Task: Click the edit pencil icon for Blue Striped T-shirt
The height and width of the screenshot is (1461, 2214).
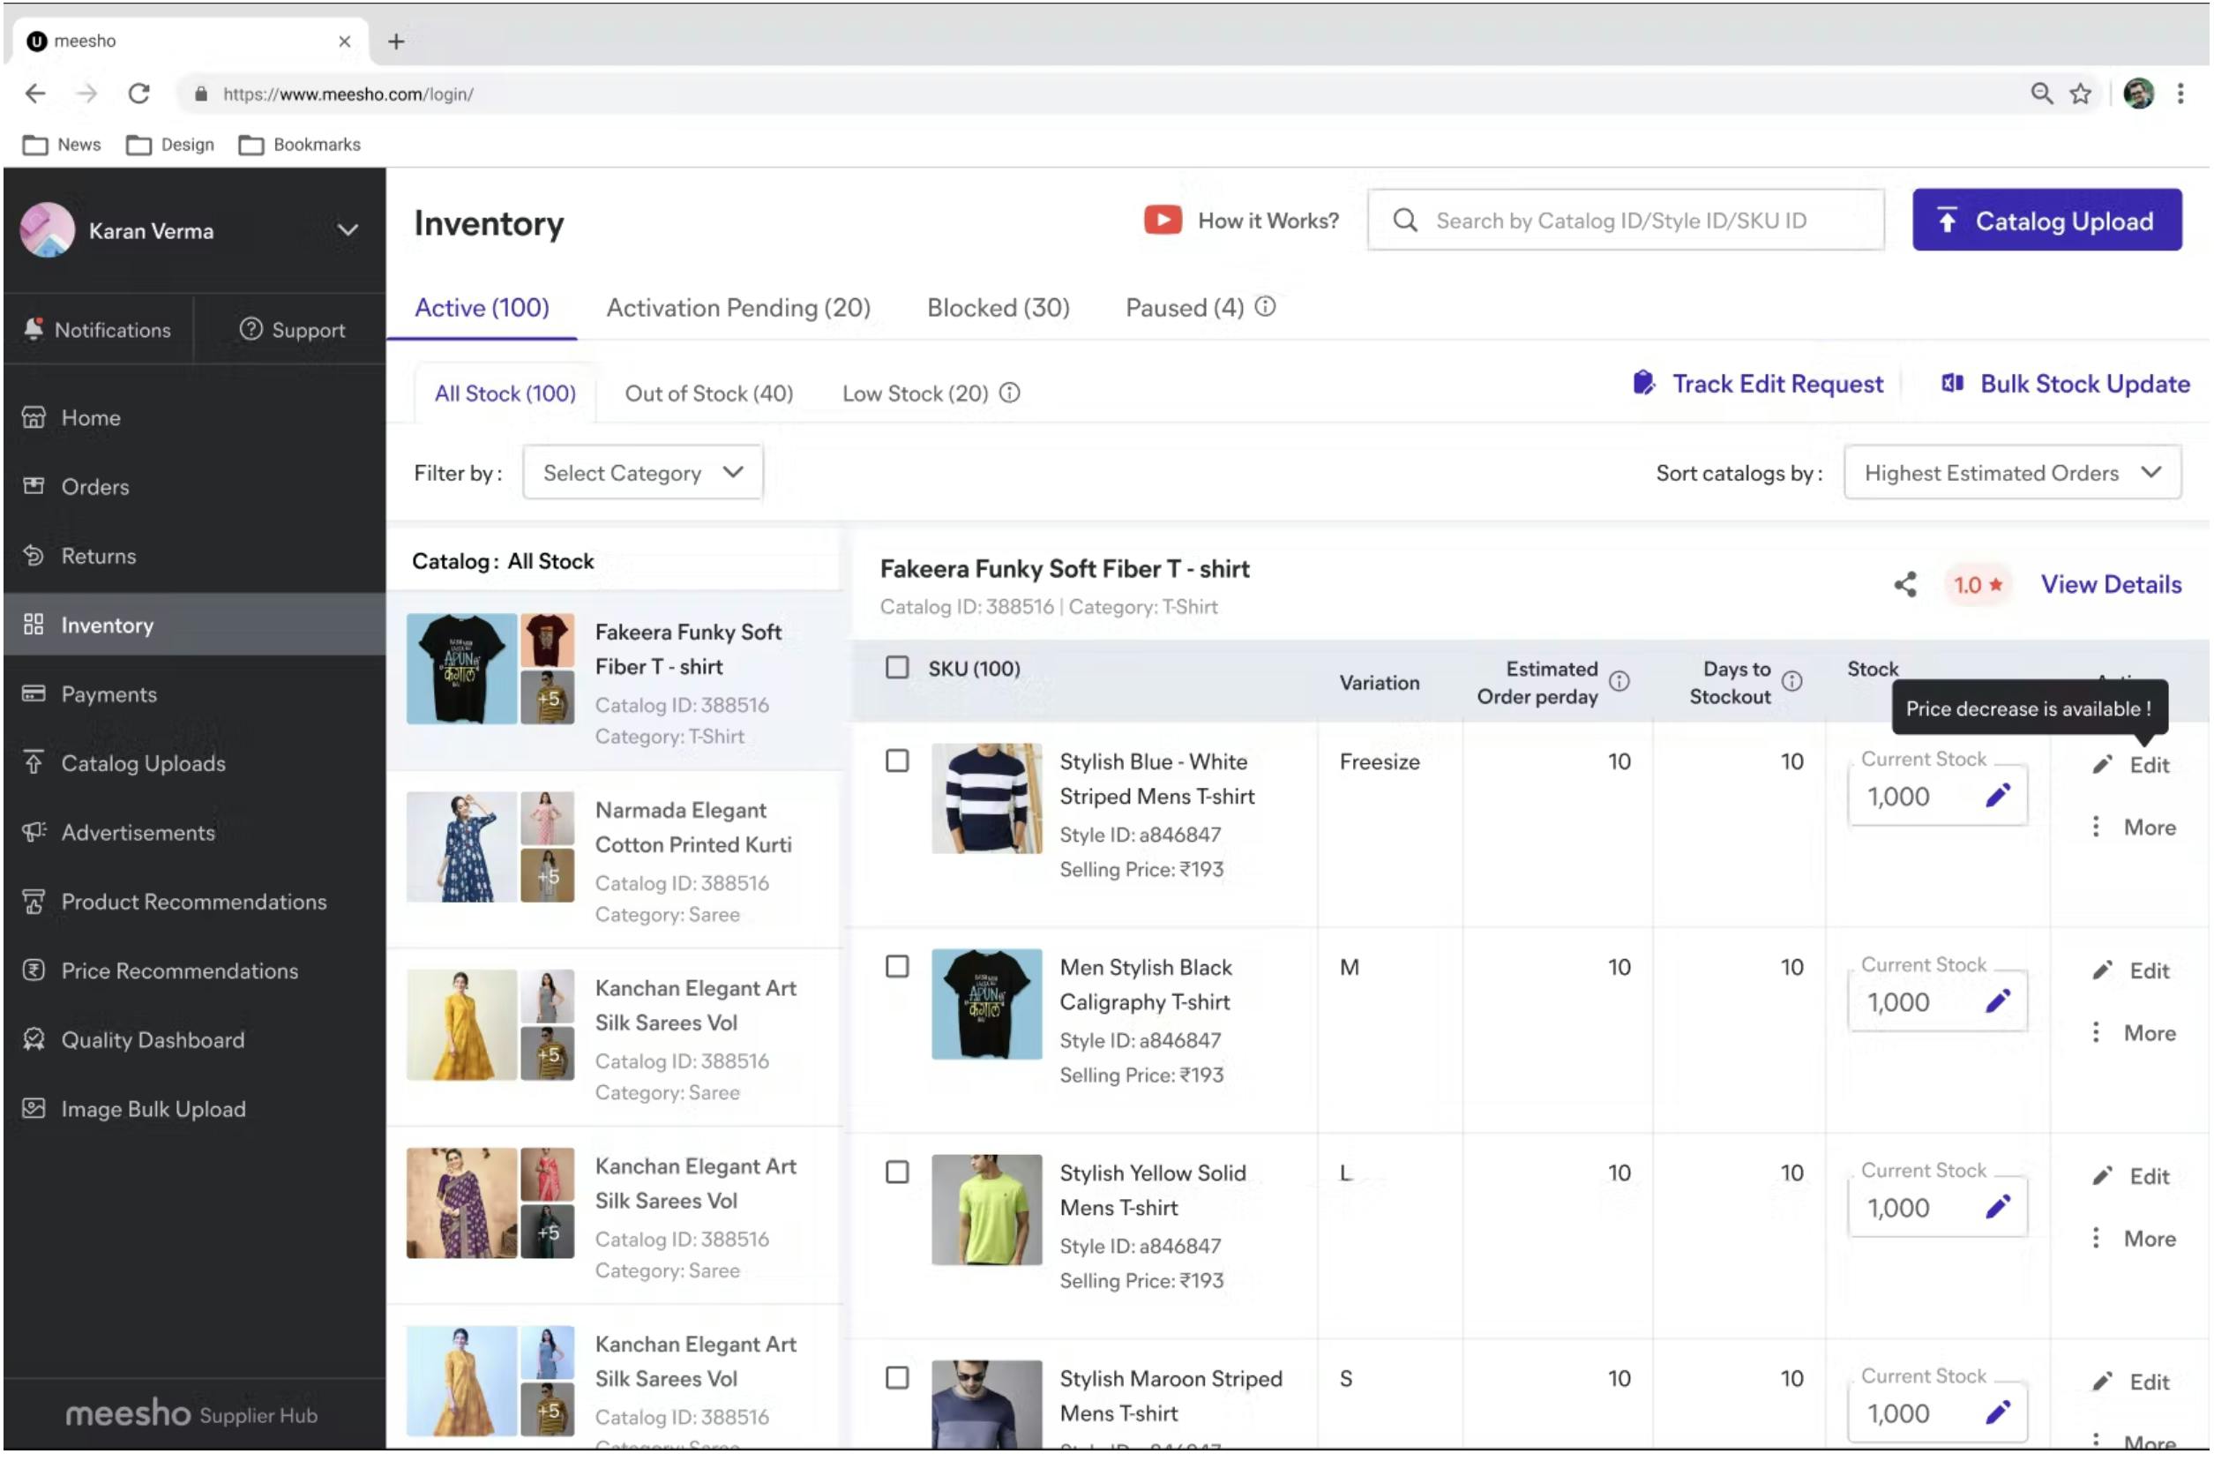Action: 1995,794
